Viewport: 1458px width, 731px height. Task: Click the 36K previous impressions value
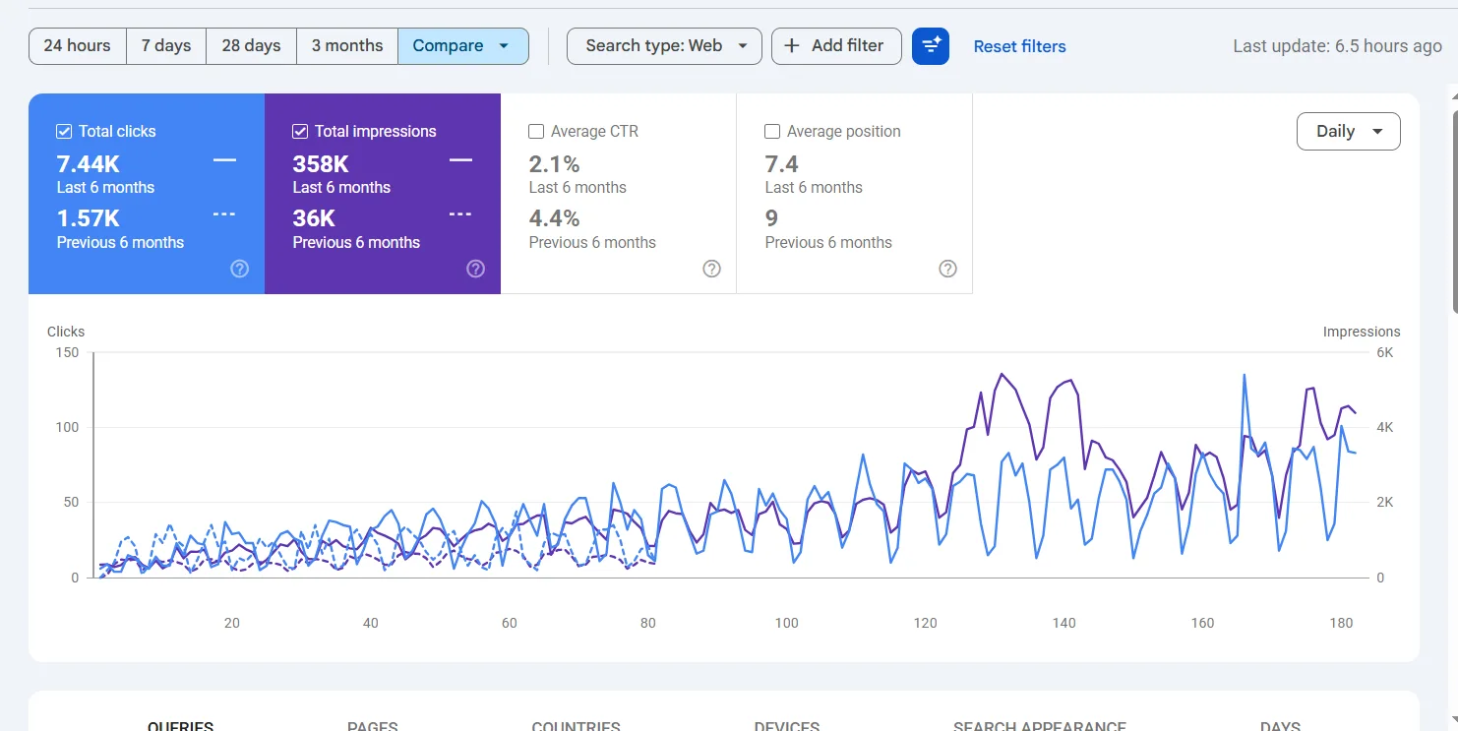coord(314,218)
